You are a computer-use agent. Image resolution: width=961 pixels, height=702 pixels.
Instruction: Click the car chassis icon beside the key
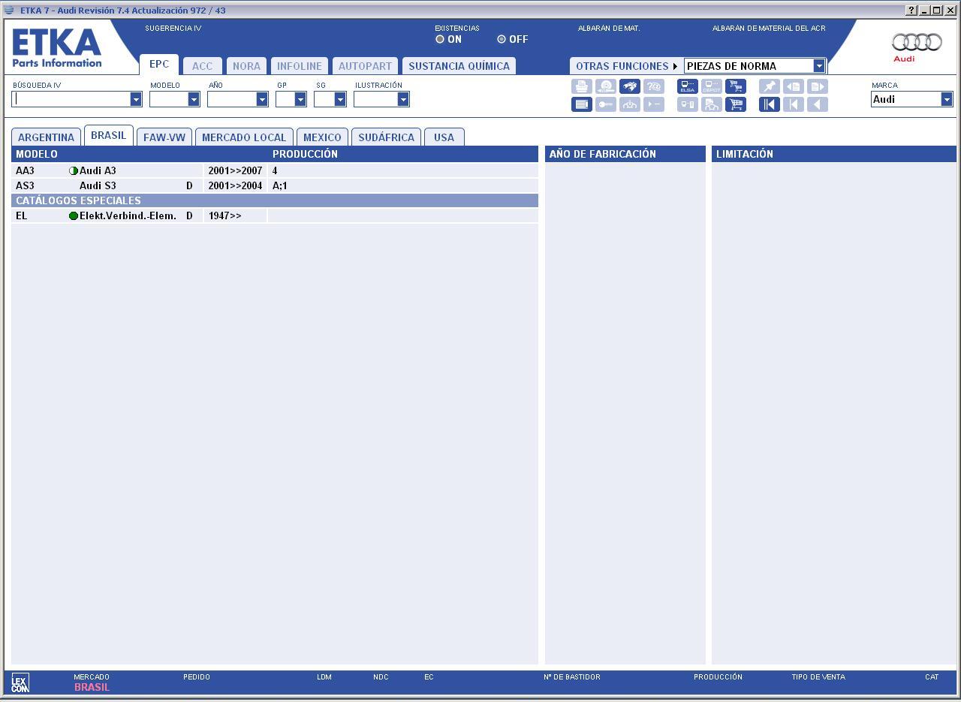(x=630, y=104)
